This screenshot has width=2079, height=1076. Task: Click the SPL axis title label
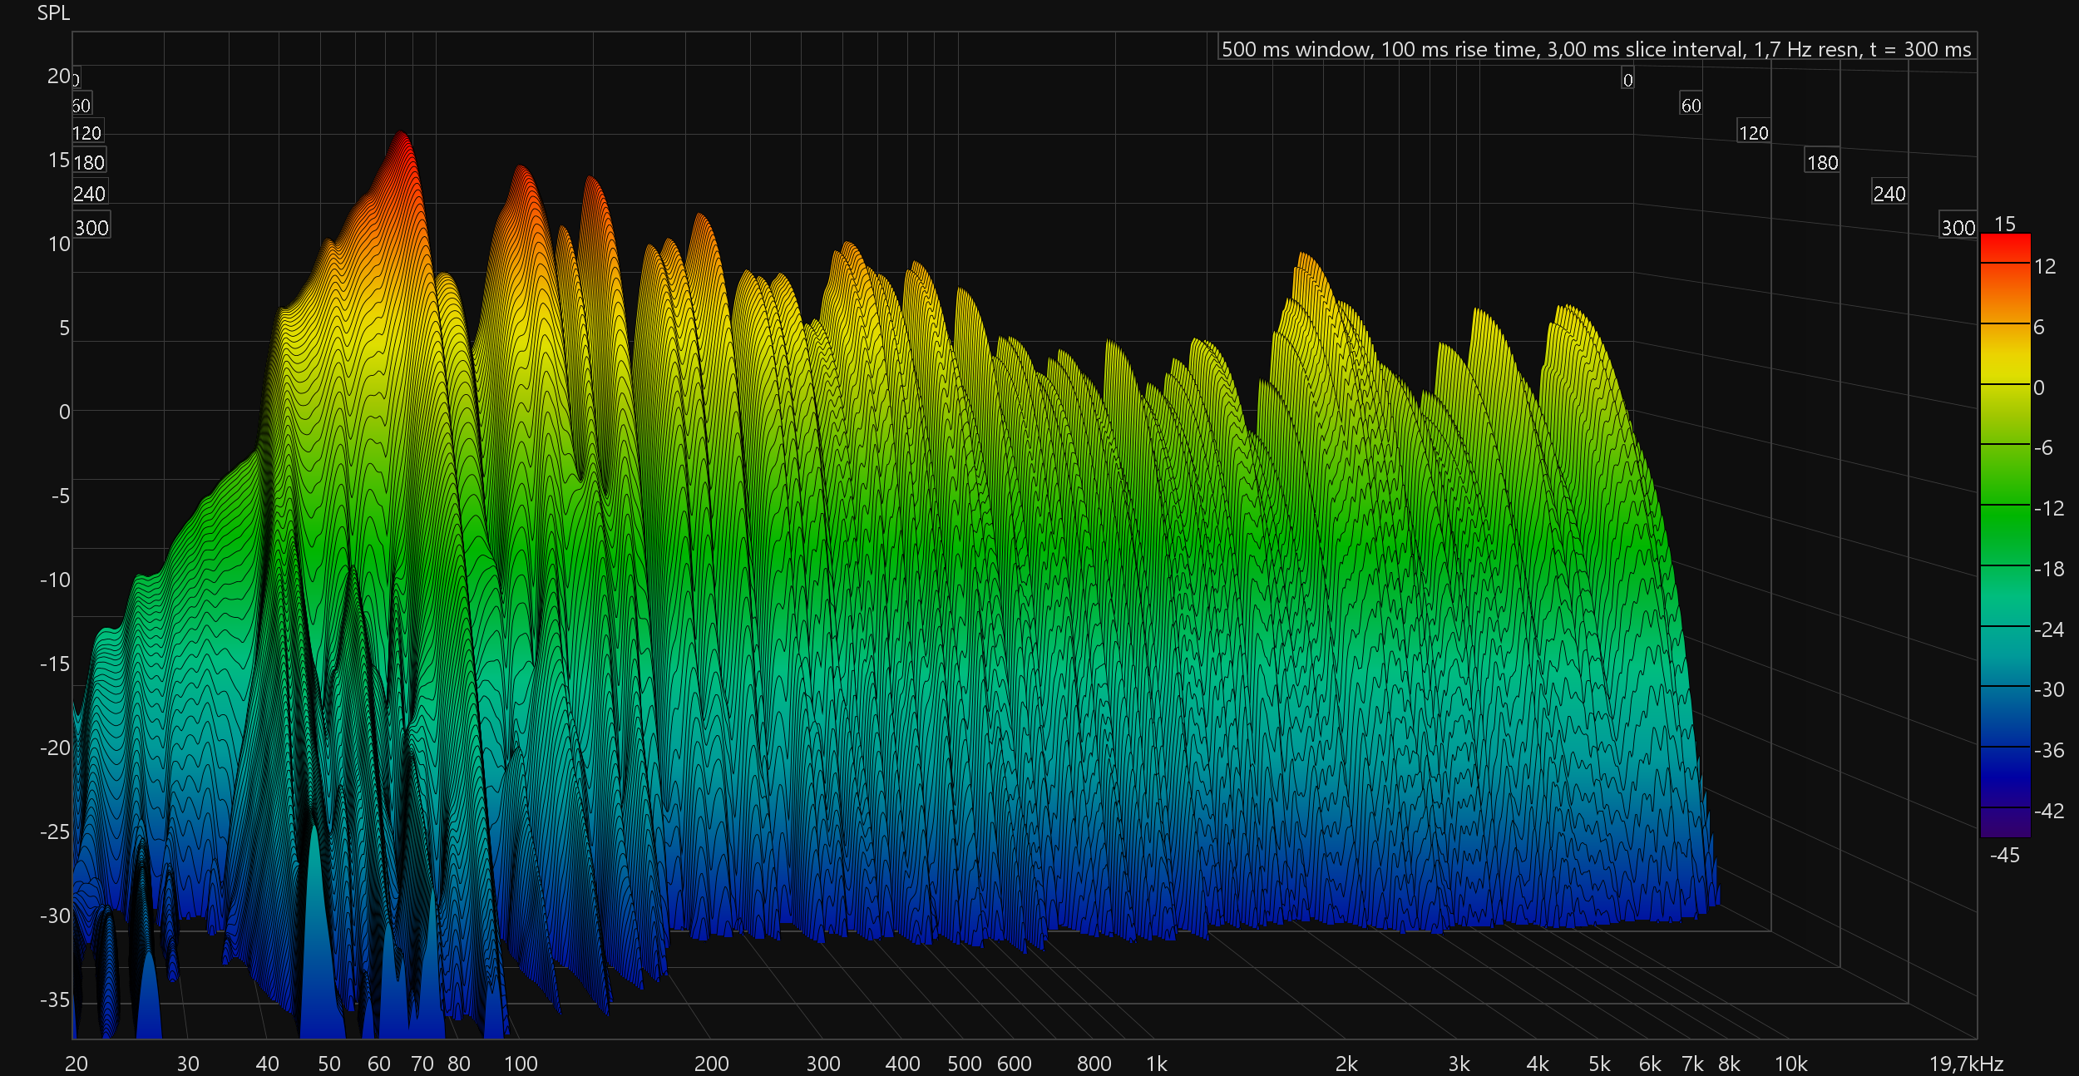click(x=53, y=13)
